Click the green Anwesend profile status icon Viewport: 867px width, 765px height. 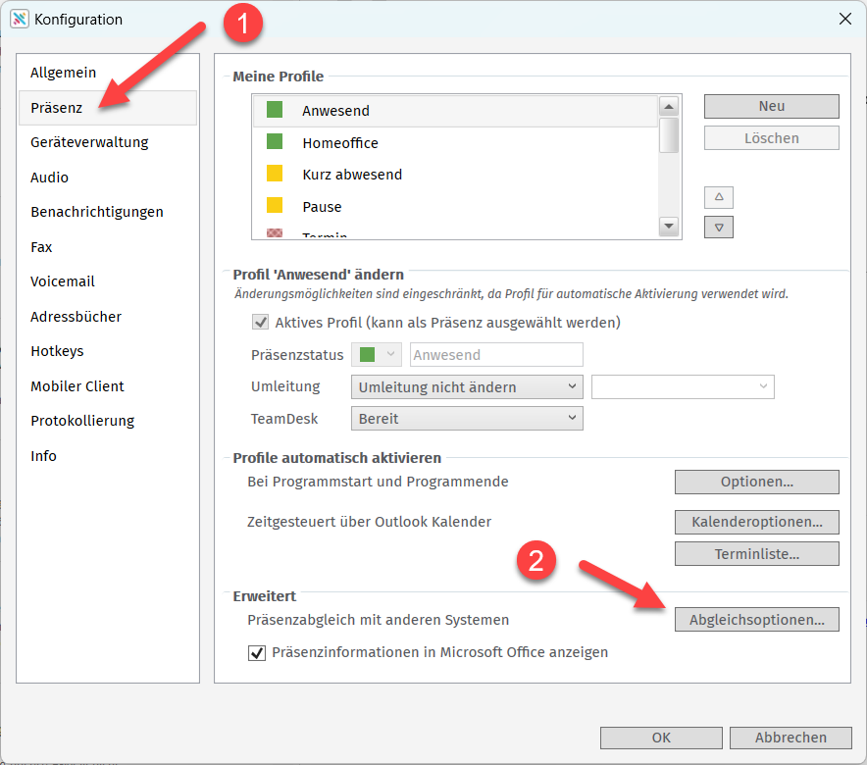[275, 111]
